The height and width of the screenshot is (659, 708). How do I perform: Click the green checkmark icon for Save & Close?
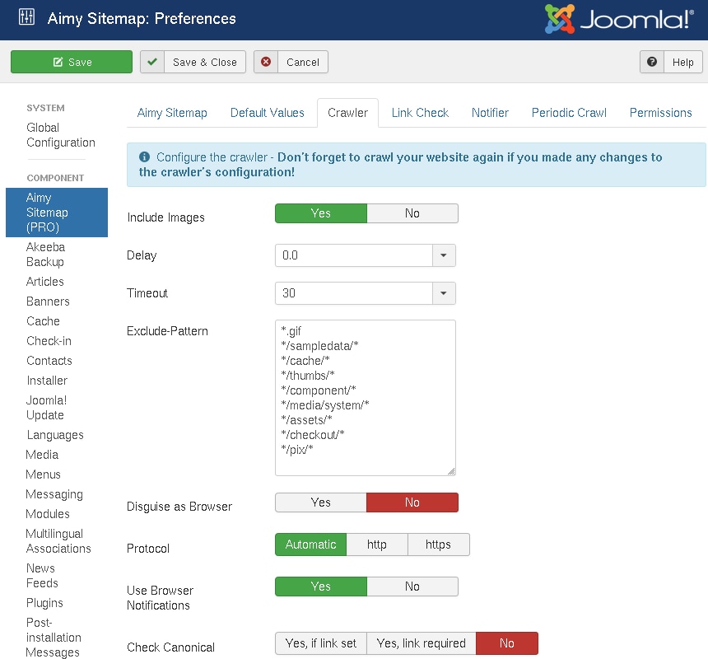click(152, 62)
